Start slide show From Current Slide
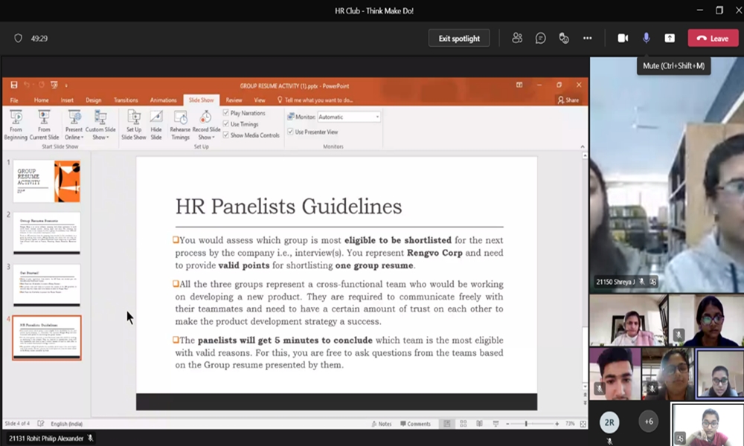Viewport: 744px width, 446px height. click(44, 125)
